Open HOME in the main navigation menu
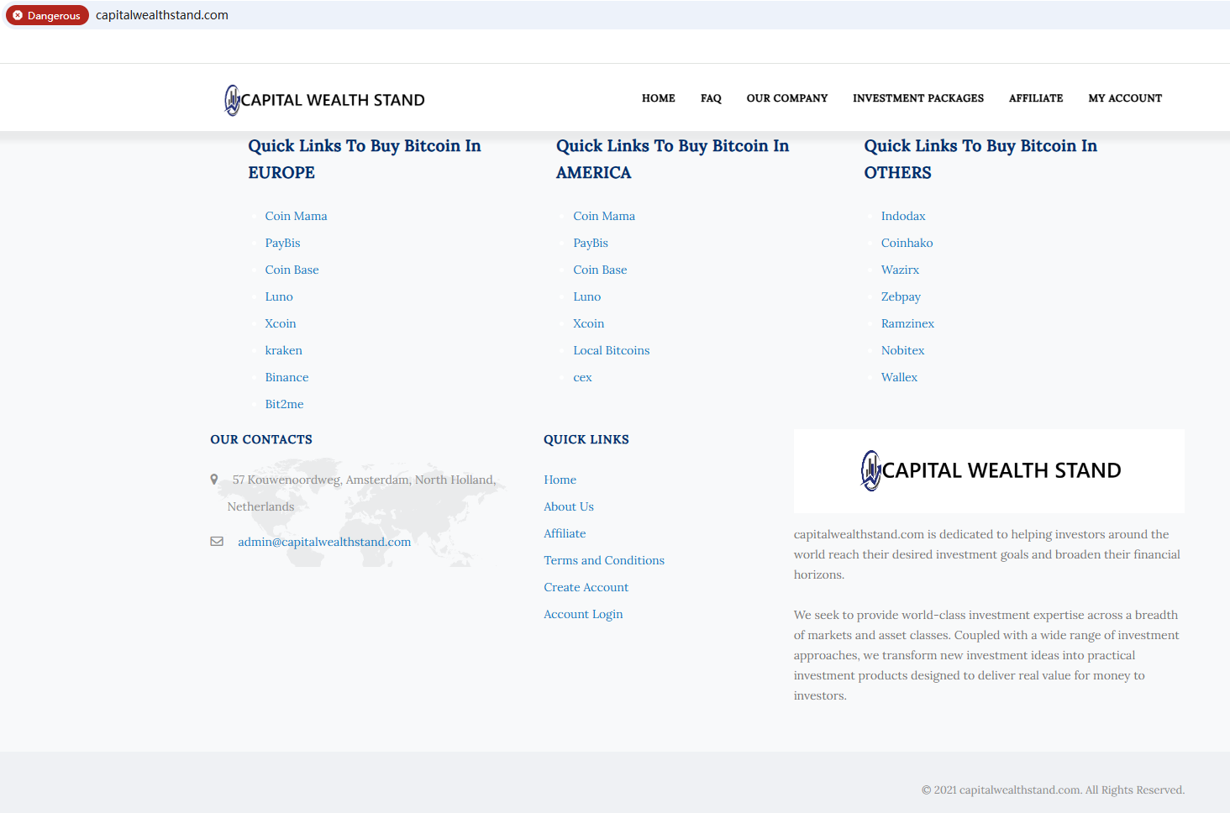1230x813 pixels. pos(659,98)
